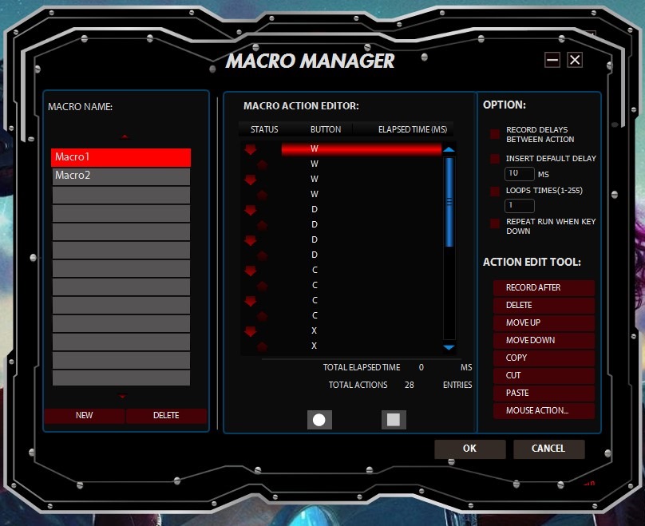Click key-up arrow icon of second W row
This screenshot has height=526, width=645.
tap(262, 164)
